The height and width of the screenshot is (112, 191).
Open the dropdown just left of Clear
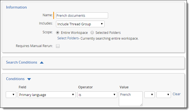click(164, 95)
